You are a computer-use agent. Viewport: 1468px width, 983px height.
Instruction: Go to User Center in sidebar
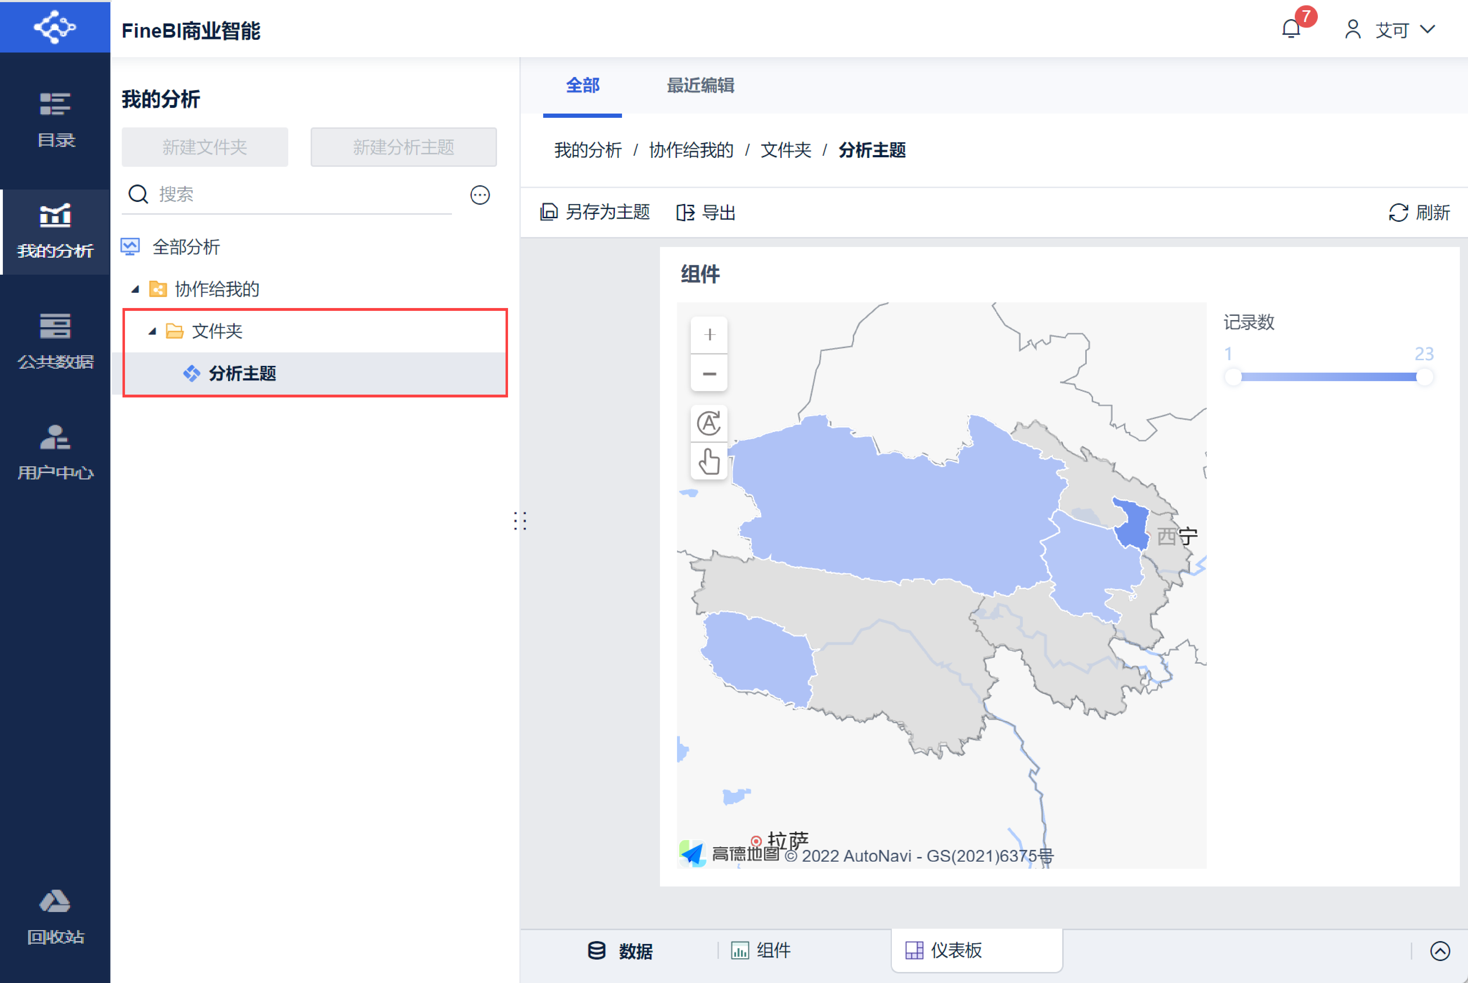[x=55, y=452]
